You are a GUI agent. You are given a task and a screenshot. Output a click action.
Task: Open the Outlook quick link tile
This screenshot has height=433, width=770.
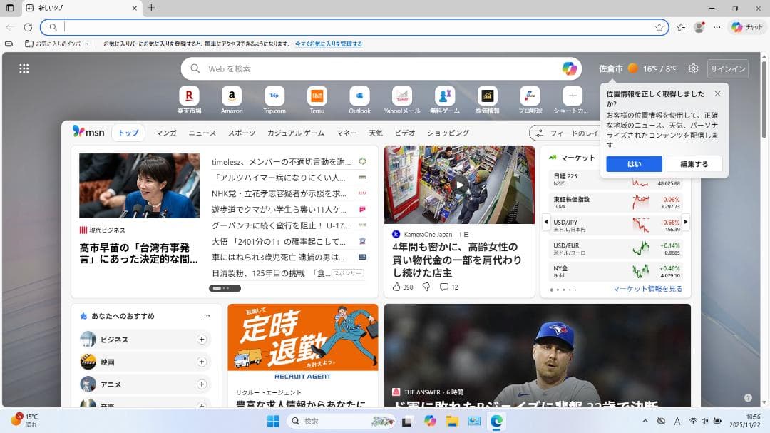[x=359, y=96]
